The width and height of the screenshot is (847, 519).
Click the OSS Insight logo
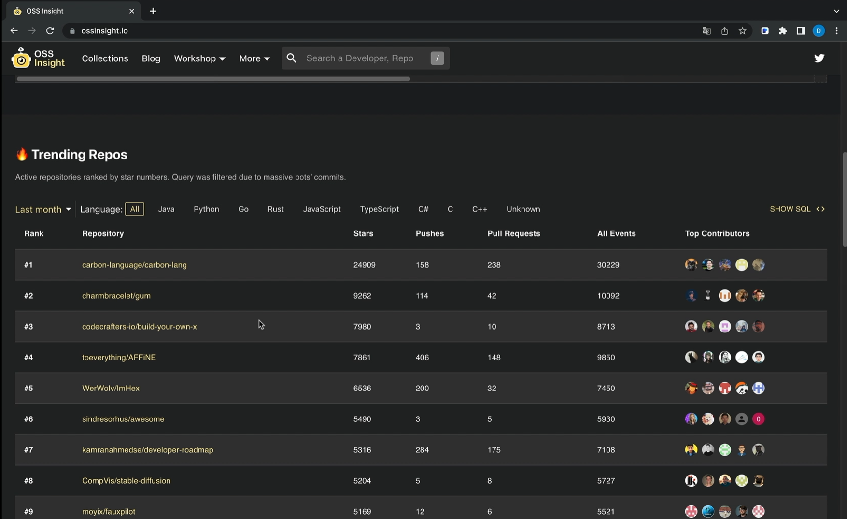point(38,58)
